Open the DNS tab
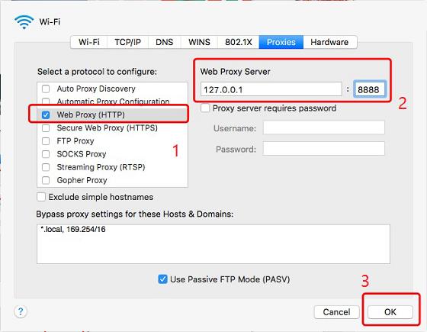The width and height of the screenshot is (427, 332). pos(164,42)
